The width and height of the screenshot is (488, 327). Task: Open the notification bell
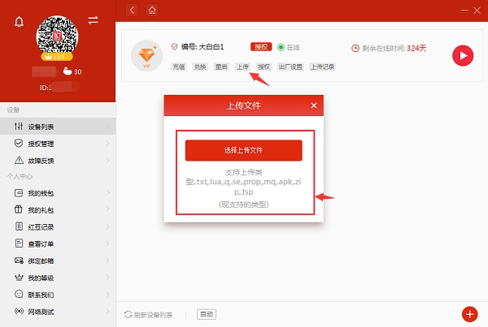[19, 22]
